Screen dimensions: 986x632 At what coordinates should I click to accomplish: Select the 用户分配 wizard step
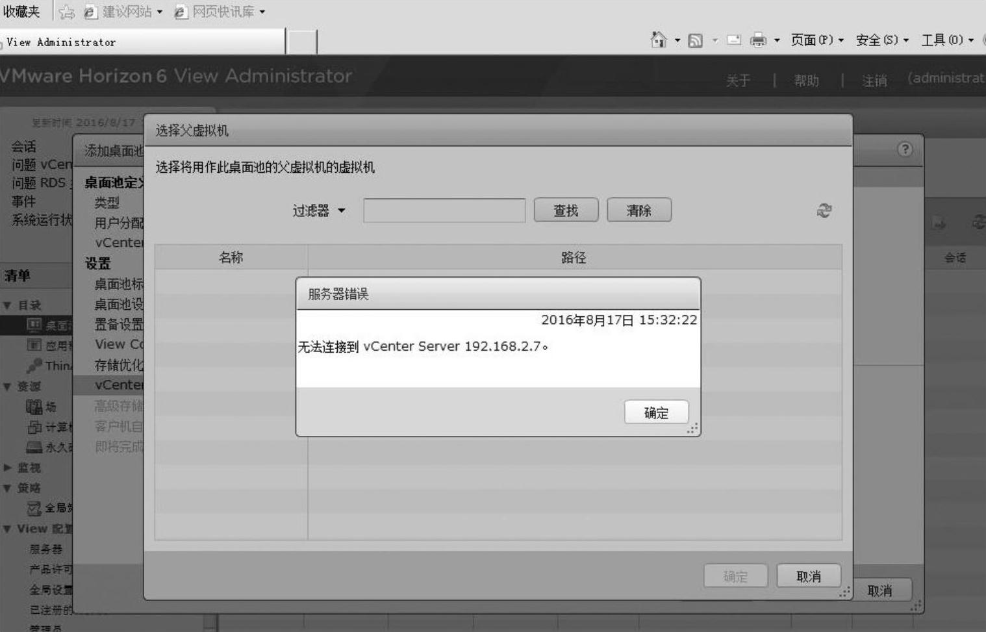point(119,223)
